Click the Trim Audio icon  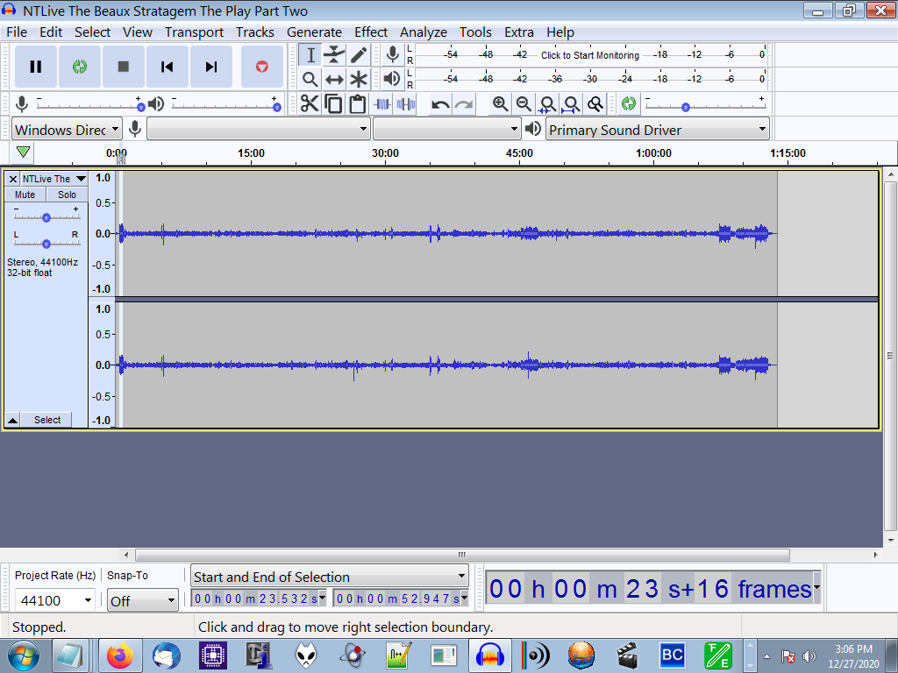click(382, 103)
